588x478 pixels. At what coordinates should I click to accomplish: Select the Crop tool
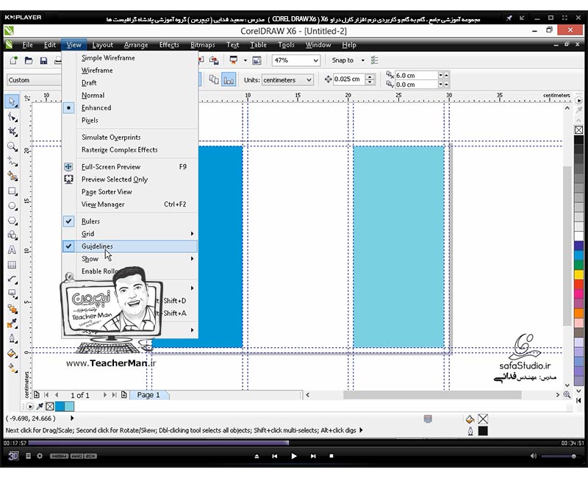pyautogui.click(x=12, y=132)
